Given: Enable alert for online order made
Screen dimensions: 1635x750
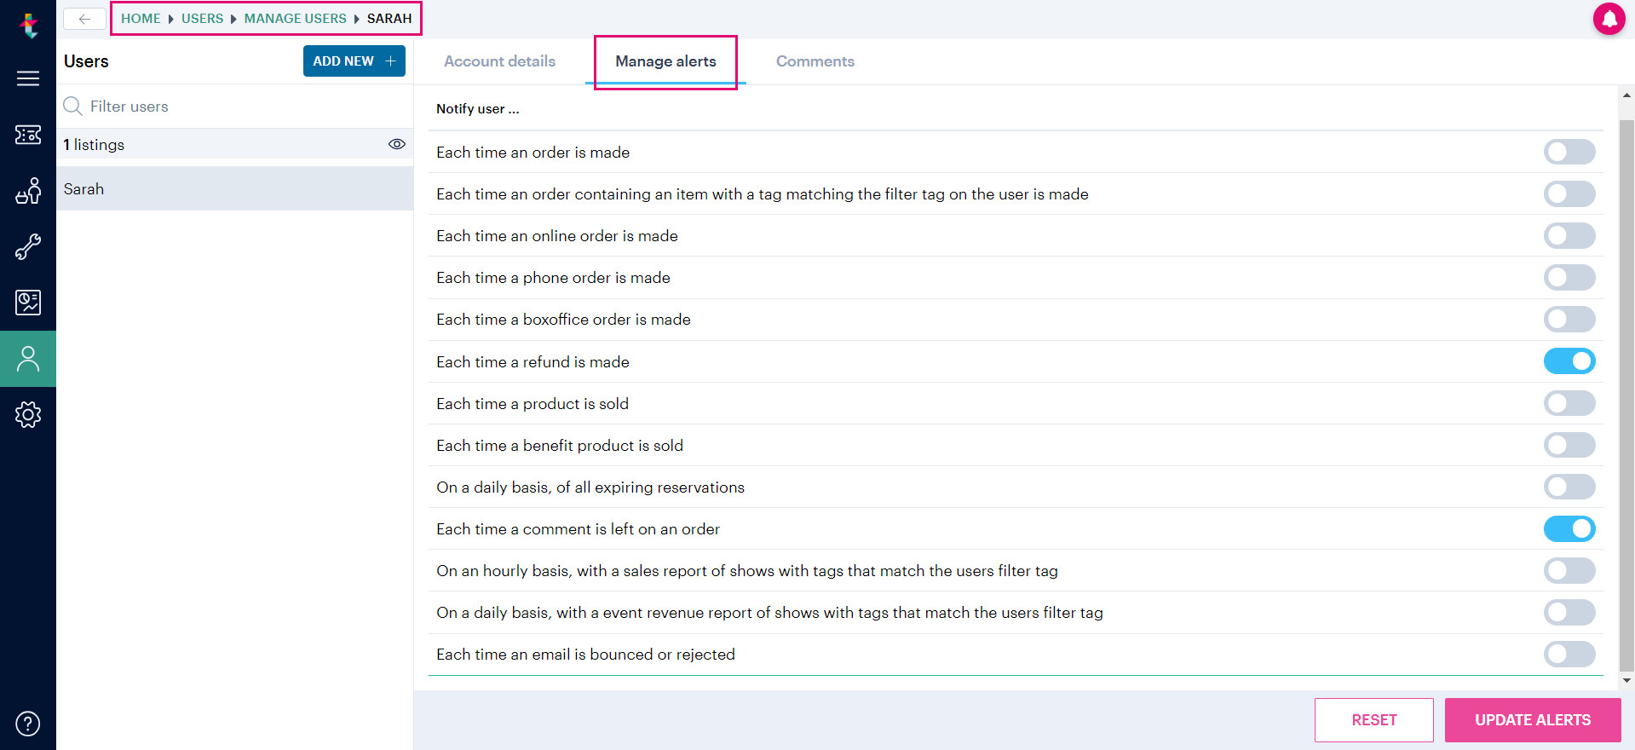Looking at the screenshot, I should click(1569, 235).
